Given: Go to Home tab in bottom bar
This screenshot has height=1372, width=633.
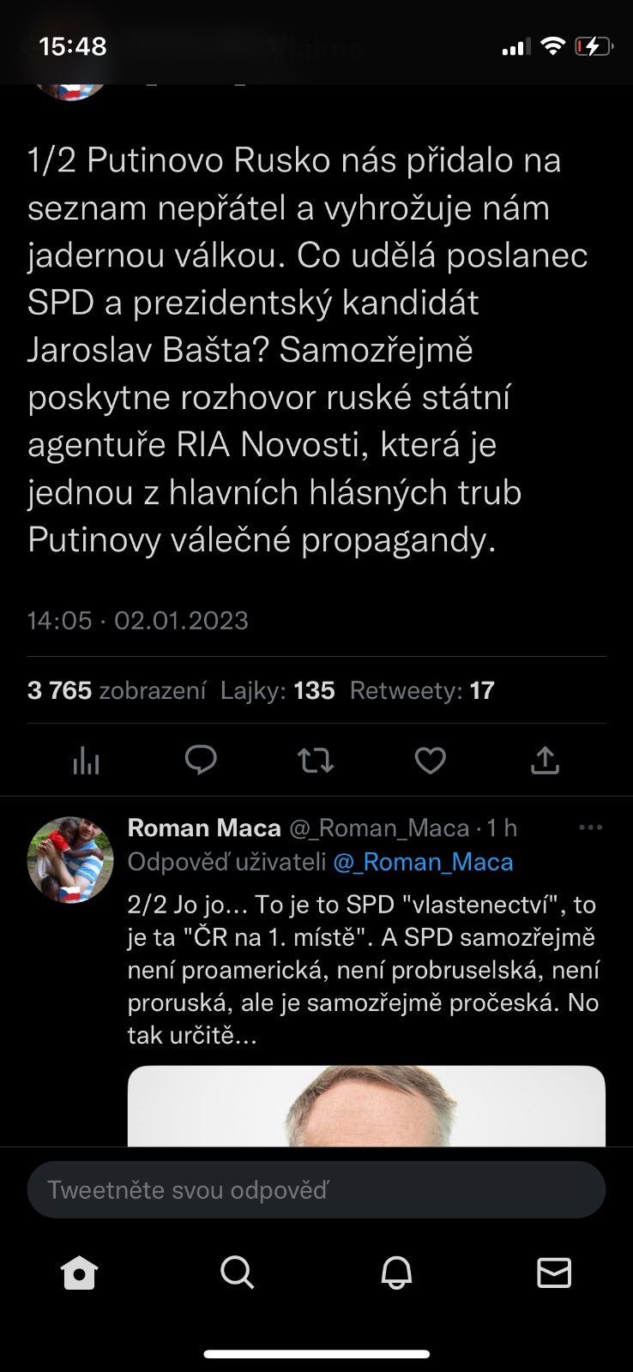Looking at the screenshot, I should click(79, 1273).
